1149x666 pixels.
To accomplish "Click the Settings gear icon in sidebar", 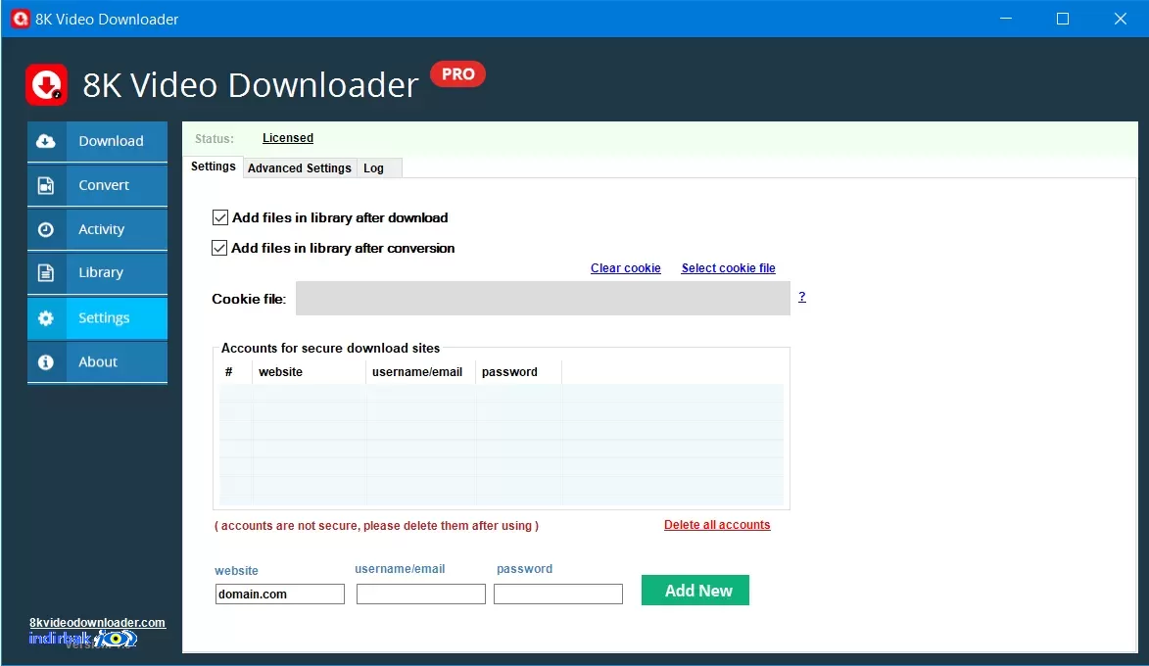I will tap(46, 318).
